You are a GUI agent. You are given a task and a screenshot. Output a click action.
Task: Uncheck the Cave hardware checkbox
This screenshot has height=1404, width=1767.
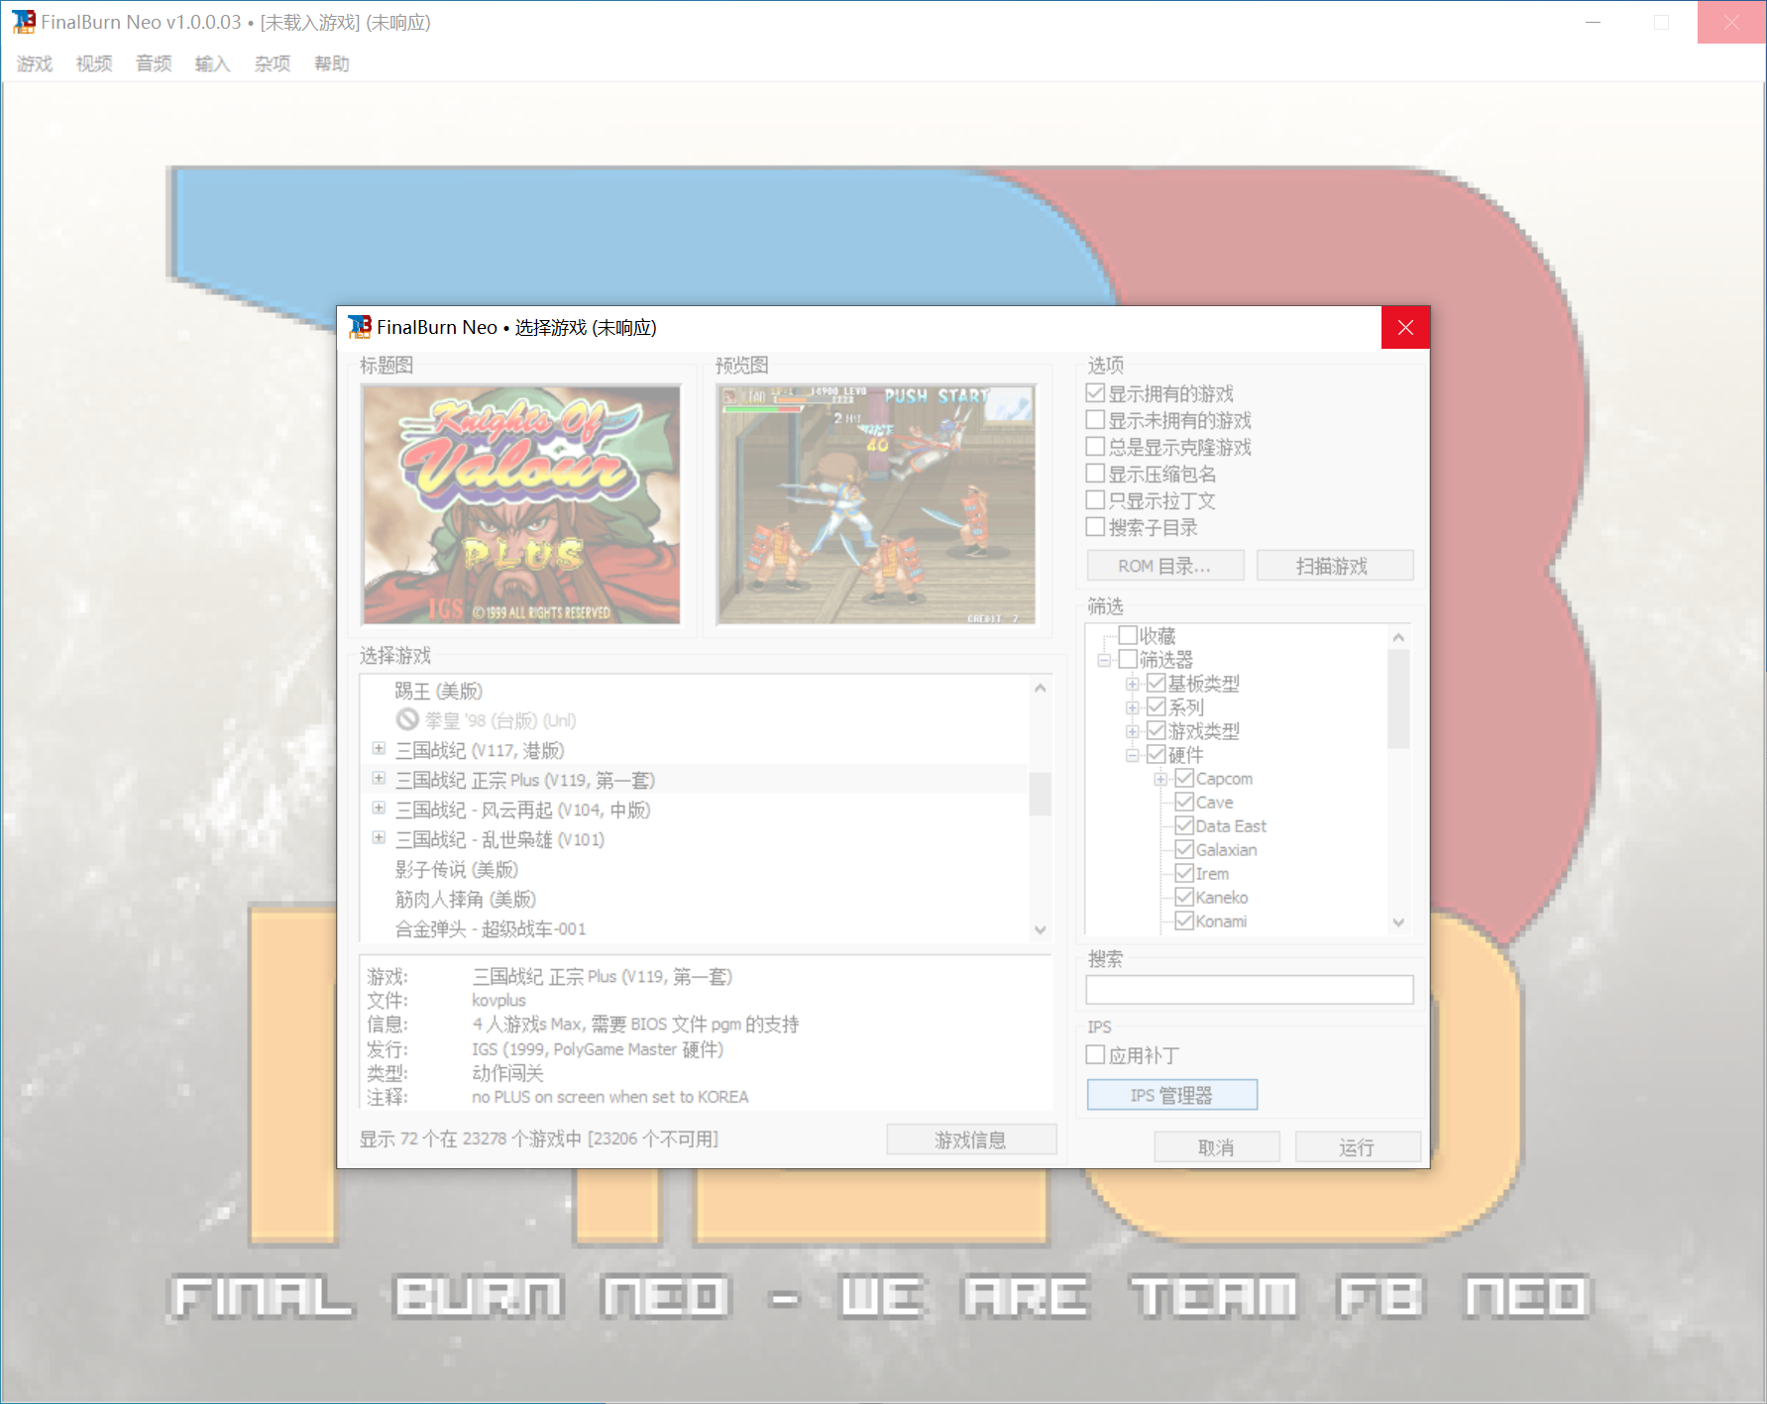[x=1184, y=802]
